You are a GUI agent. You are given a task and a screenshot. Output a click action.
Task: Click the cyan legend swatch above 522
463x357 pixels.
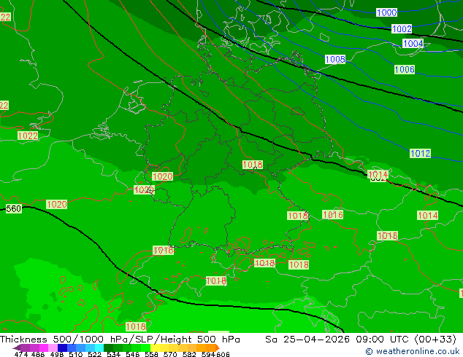pos(99,348)
